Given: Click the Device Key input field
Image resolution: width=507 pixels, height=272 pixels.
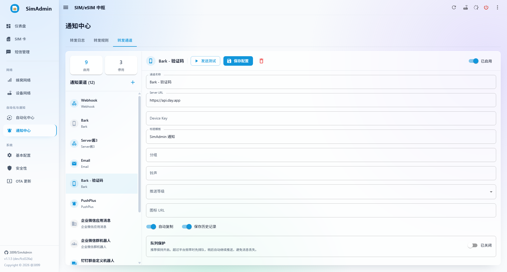Looking at the screenshot, I should pos(321,118).
